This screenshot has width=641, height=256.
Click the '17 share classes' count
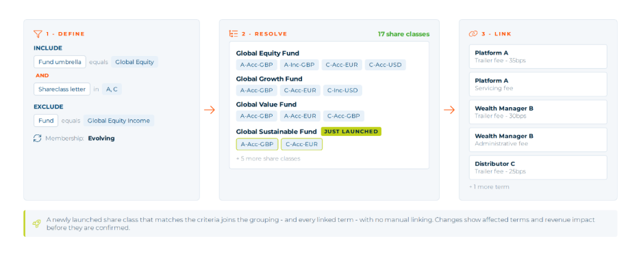pyautogui.click(x=403, y=34)
